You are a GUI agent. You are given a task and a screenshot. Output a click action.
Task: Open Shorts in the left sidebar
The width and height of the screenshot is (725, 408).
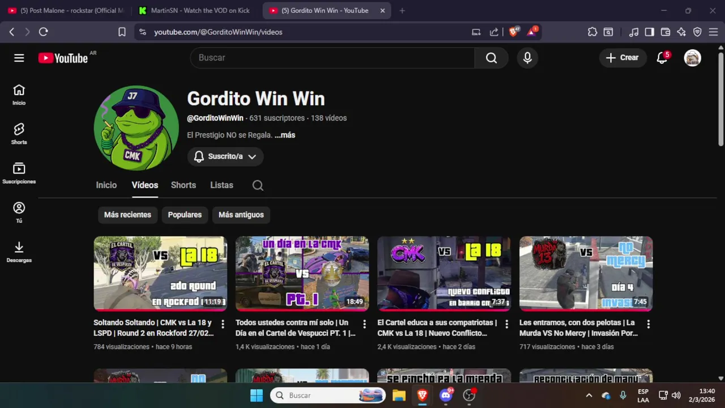tap(19, 134)
